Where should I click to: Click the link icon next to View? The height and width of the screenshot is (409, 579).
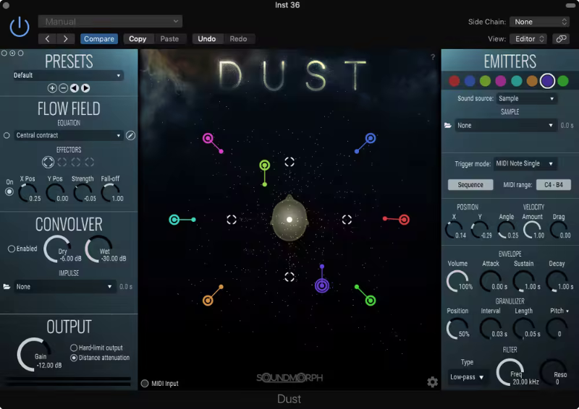click(561, 39)
